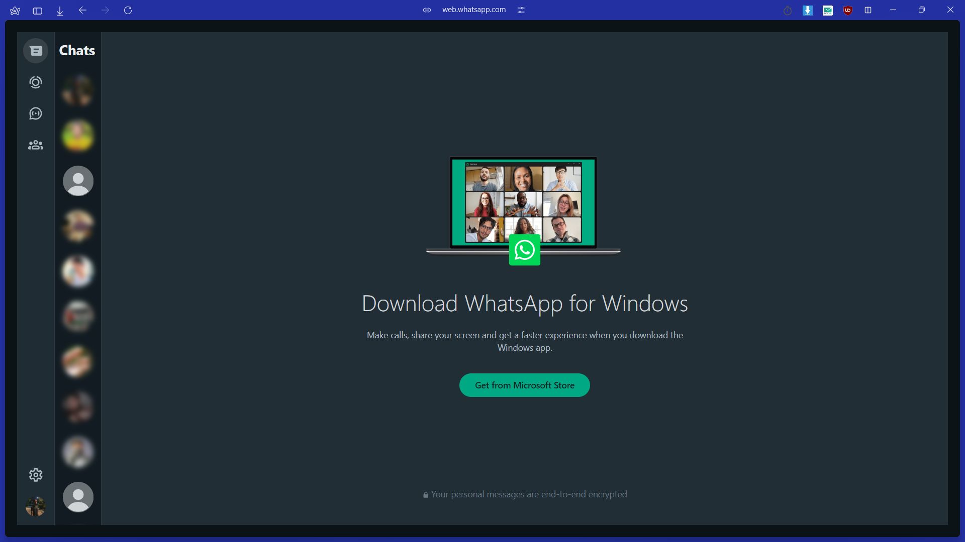Open WhatsApp Settings gear icon
The width and height of the screenshot is (965, 542).
pos(36,475)
